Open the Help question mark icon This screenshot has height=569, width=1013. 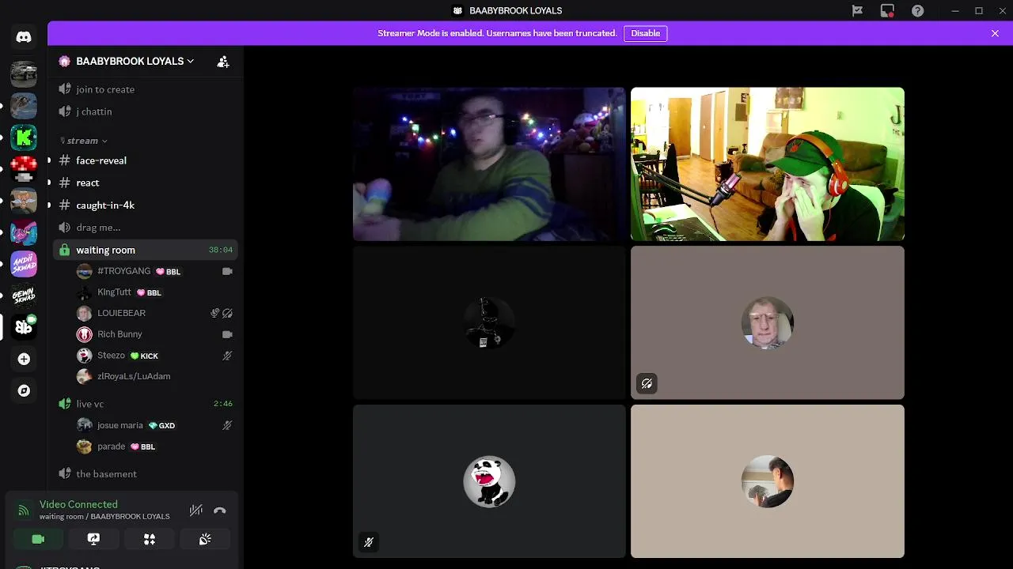tap(917, 10)
